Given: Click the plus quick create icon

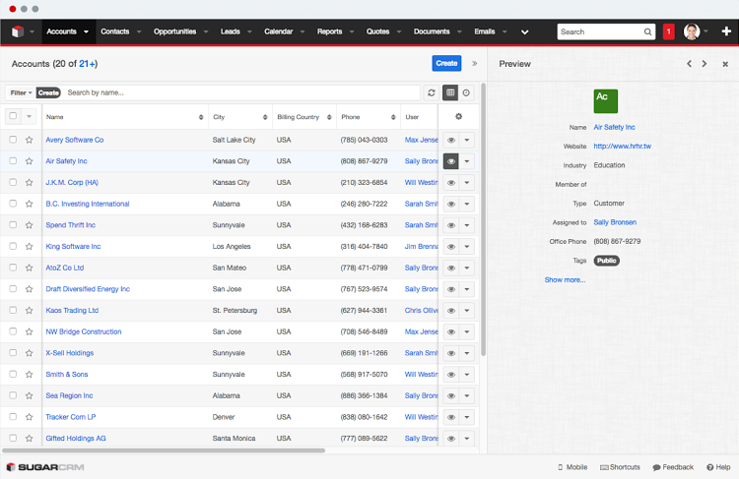Looking at the screenshot, I should click(x=725, y=31).
